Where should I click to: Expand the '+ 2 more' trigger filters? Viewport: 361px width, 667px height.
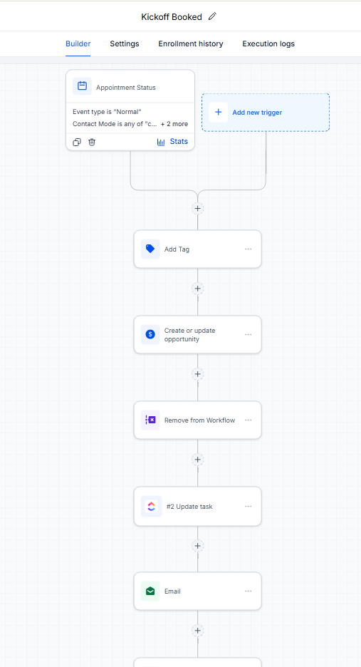point(174,124)
